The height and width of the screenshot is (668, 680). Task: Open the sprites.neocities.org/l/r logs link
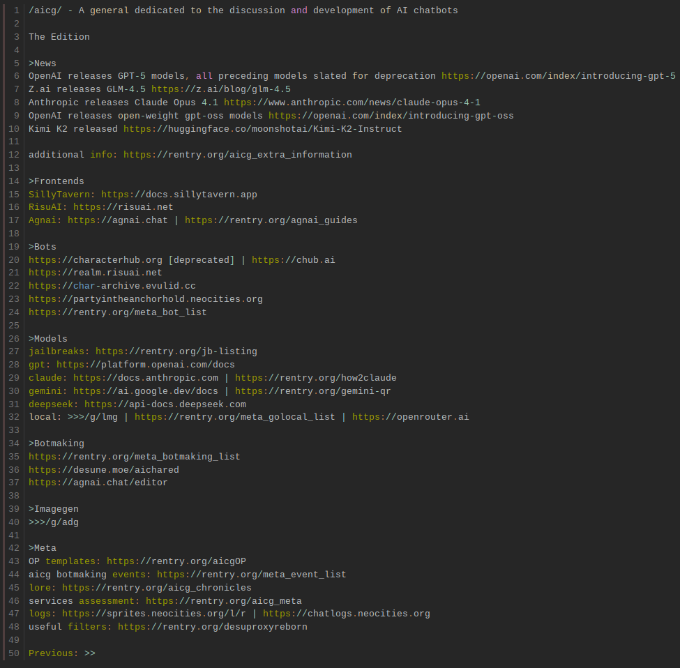[154, 614]
